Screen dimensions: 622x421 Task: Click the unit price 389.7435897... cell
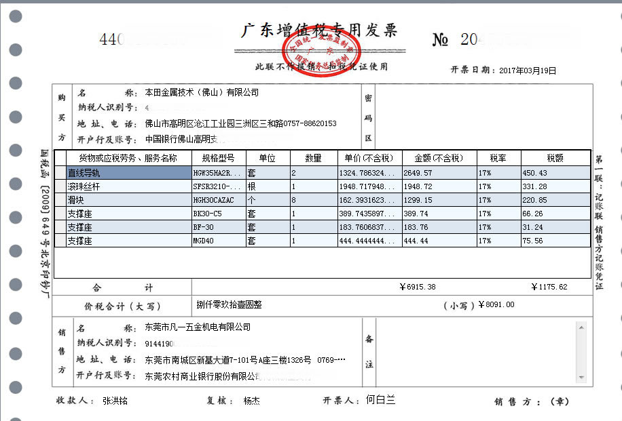click(x=369, y=214)
